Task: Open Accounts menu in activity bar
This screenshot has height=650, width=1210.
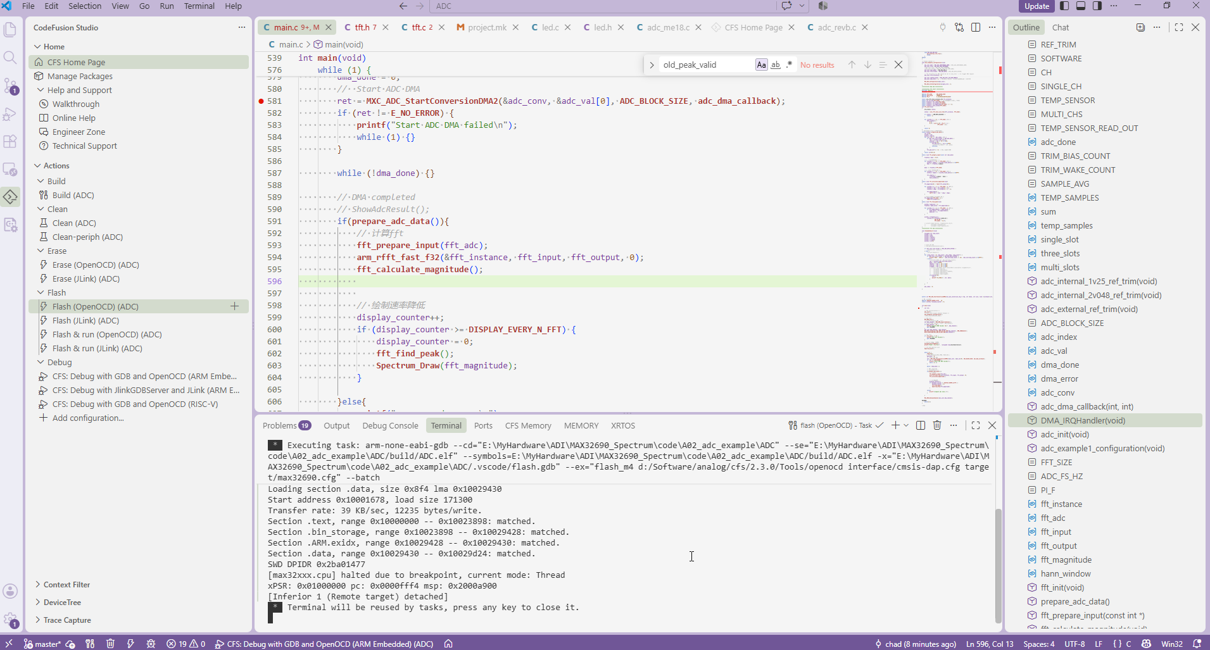Action: [10, 591]
